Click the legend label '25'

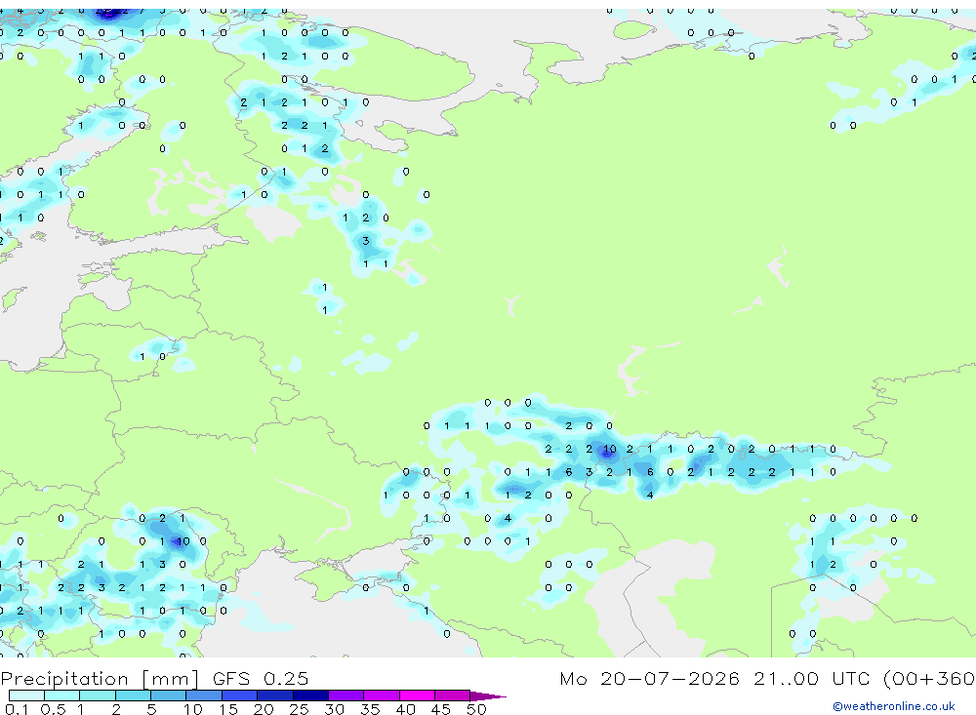[299, 709]
